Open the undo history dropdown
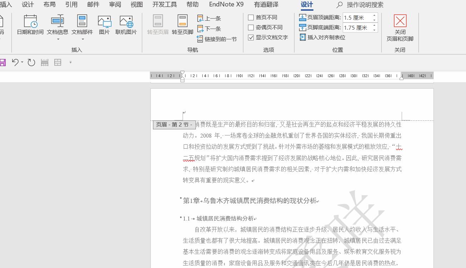 pyautogui.click(x=22, y=62)
